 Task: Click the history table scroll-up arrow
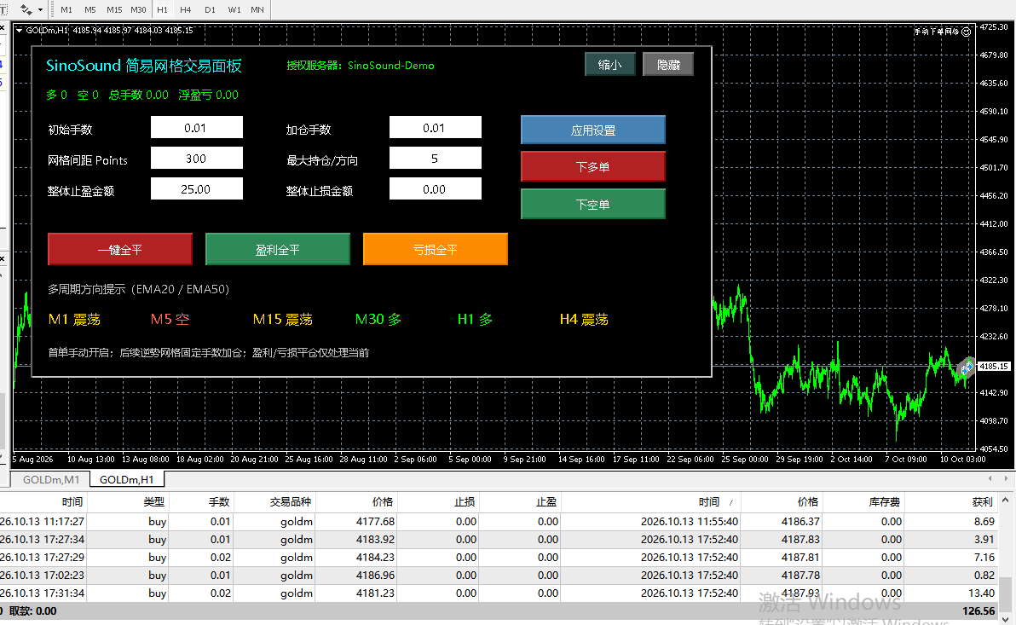pyautogui.click(x=1006, y=501)
